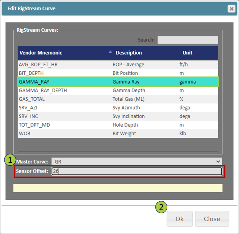Click the Bit Weight description cell
Screen dimensions: 239x234
[x=124, y=134]
